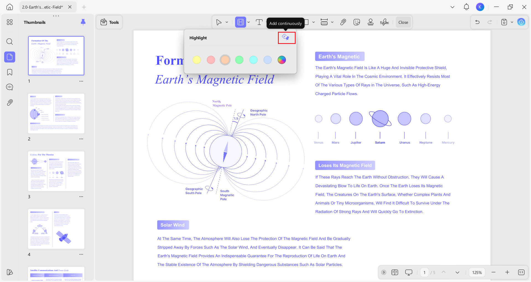The height and width of the screenshot is (282, 531).
Task: Switch to reading mode page layout icon
Action: (x=395, y=272)
